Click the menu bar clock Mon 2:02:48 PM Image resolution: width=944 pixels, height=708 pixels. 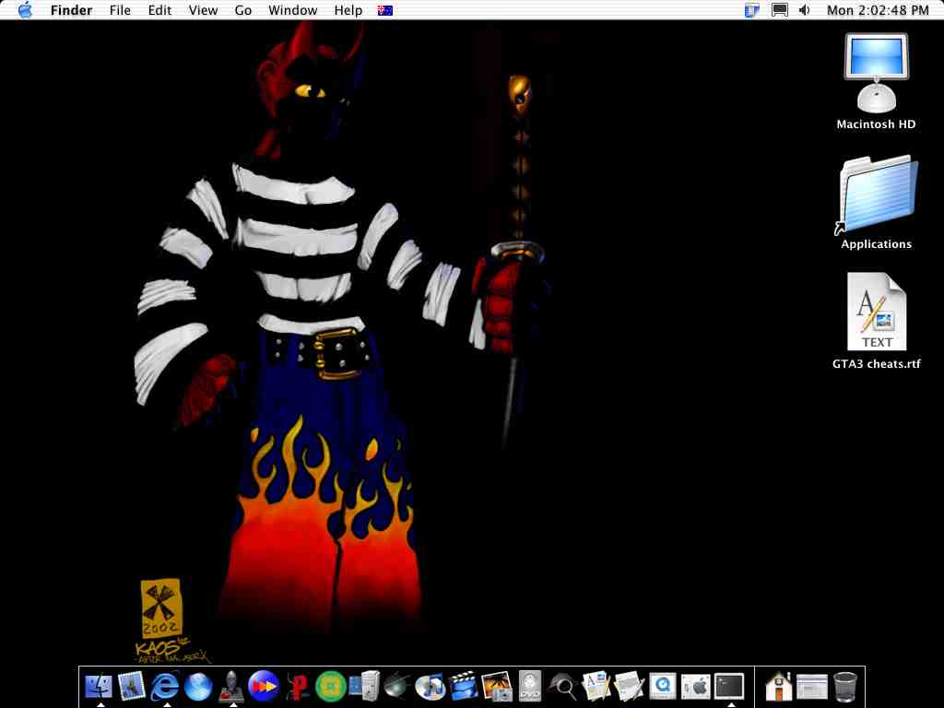(878, 10)
